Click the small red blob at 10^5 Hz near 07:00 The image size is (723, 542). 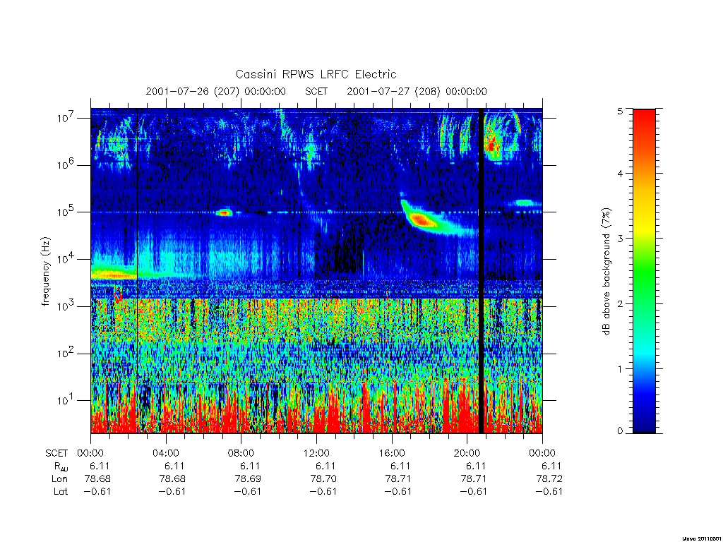[225, 212]
